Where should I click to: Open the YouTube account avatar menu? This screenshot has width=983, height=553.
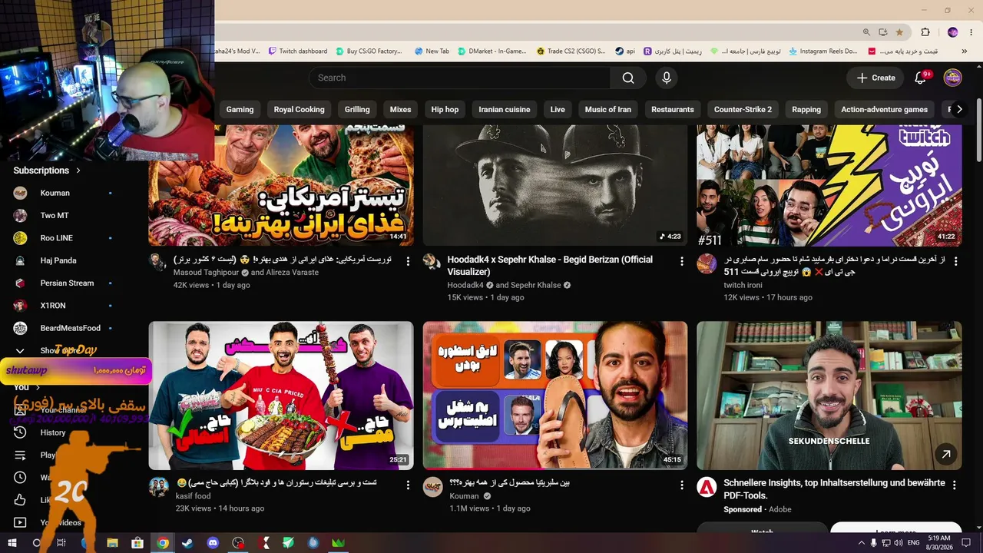click(952, 78)
